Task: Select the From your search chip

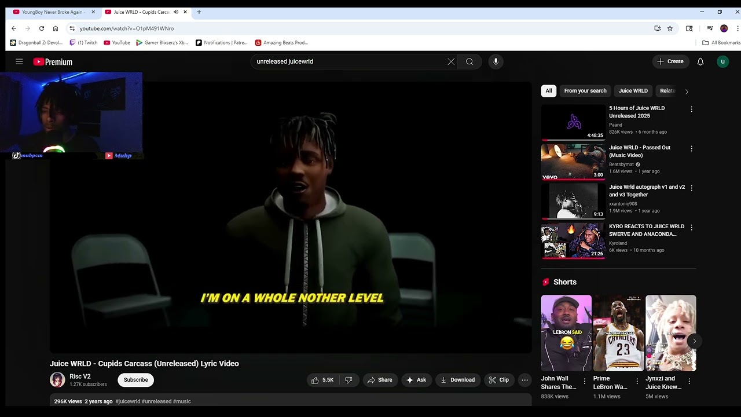Action: tap(585, 91)
